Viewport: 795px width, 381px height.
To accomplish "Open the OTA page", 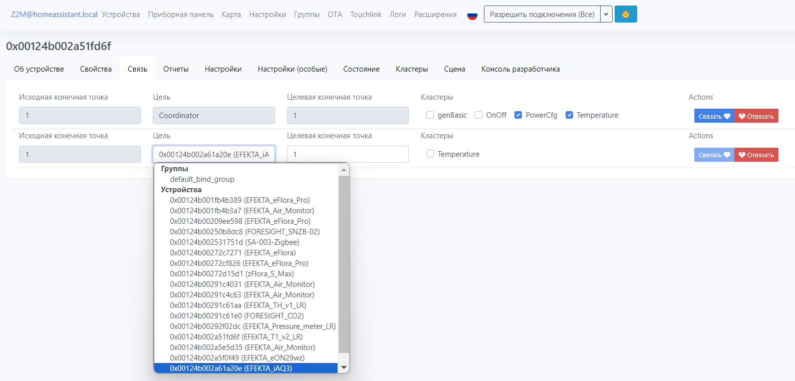I will tap(335, 15).
